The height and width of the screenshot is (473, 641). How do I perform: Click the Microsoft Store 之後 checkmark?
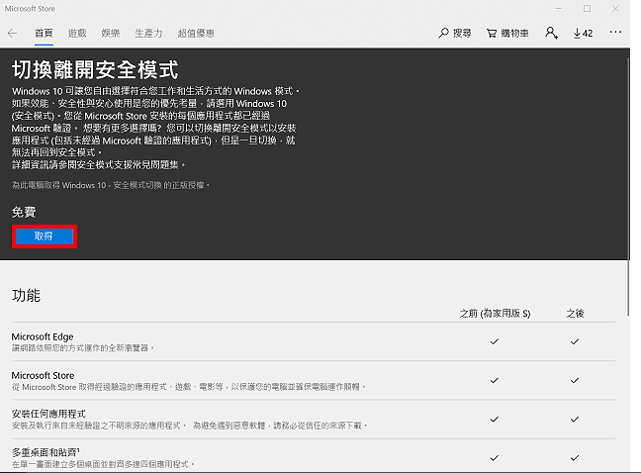pyautogui.click(x=575, y=380)
